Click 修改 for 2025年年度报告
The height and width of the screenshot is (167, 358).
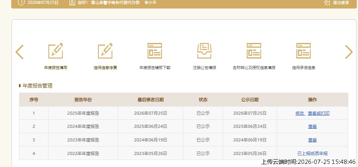(300, 113)
